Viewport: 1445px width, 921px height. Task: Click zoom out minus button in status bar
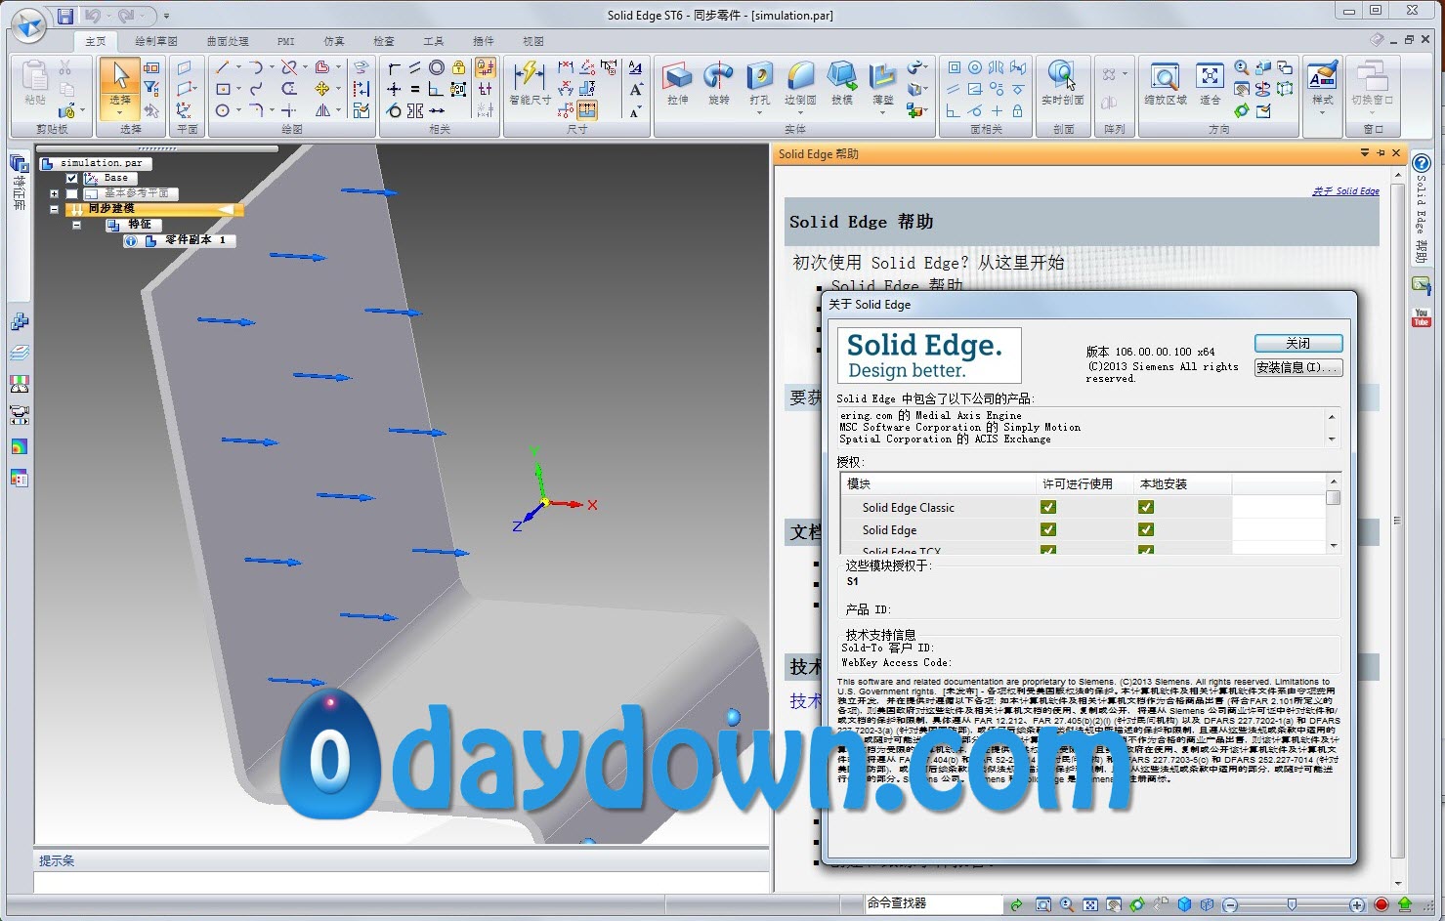coord(1230,905)
